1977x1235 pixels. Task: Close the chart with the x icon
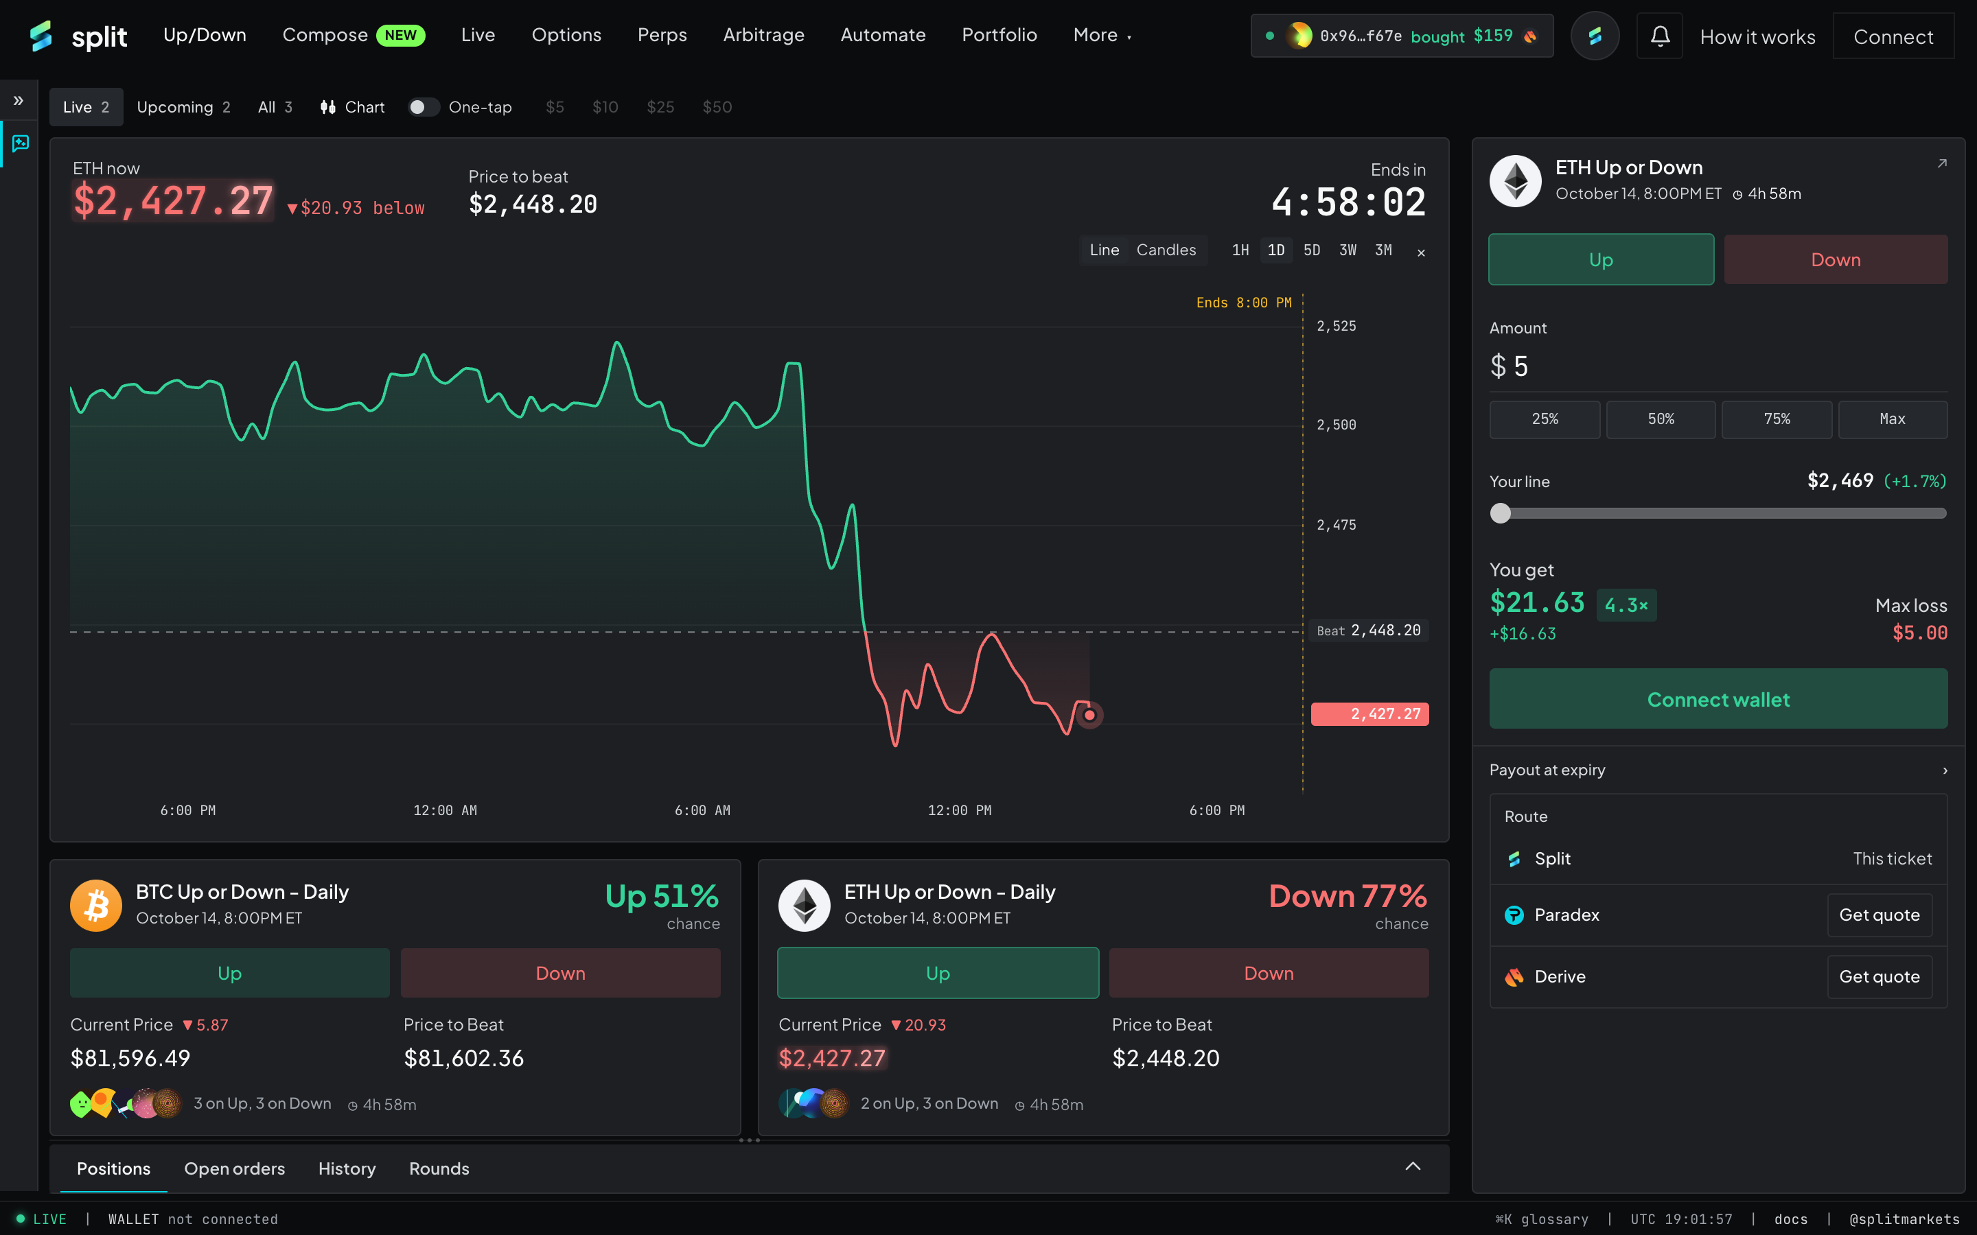pos(1421,252)
